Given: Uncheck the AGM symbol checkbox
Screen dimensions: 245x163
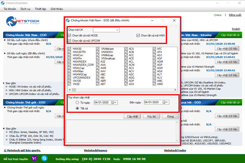Looking at the screenshot, I should 154,62.
